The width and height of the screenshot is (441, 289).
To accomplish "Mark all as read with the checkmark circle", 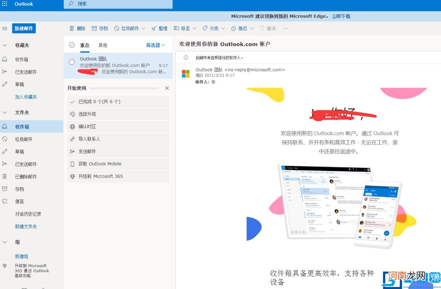I will 72,45.
